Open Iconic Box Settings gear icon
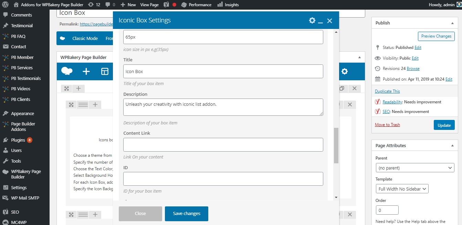This screenshot has width=462, height=225. 312,20
